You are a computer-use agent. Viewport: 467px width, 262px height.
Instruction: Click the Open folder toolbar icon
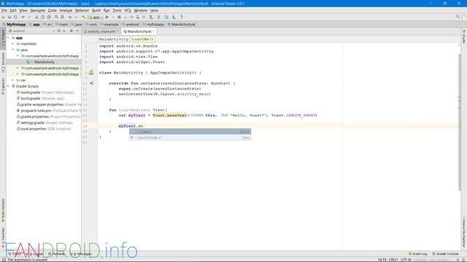pyautogui.click(x=3, y=17)
